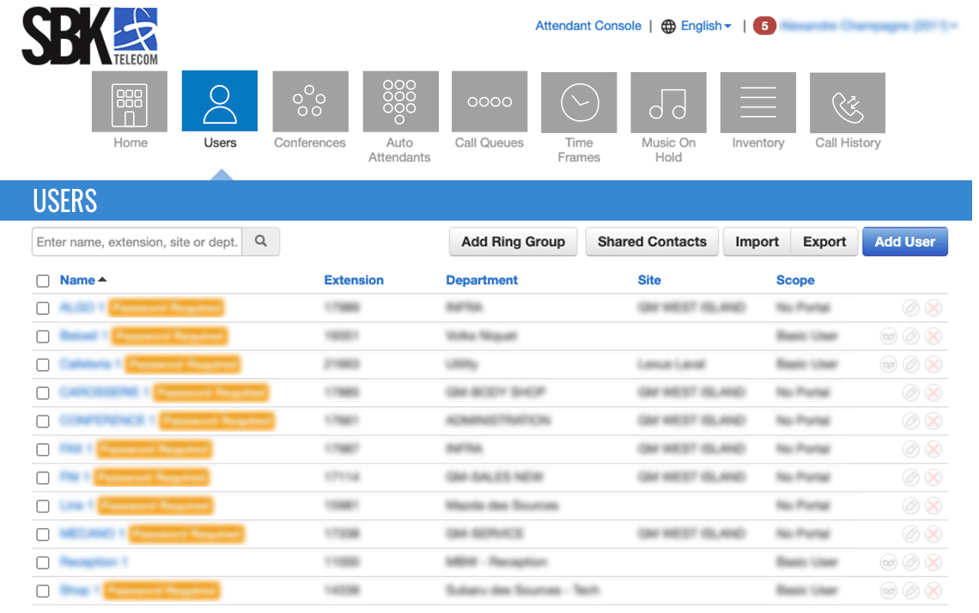This screenshot has width=979, height=613.
Task: Open the Call History phone icon
Action: pos(848,102)
